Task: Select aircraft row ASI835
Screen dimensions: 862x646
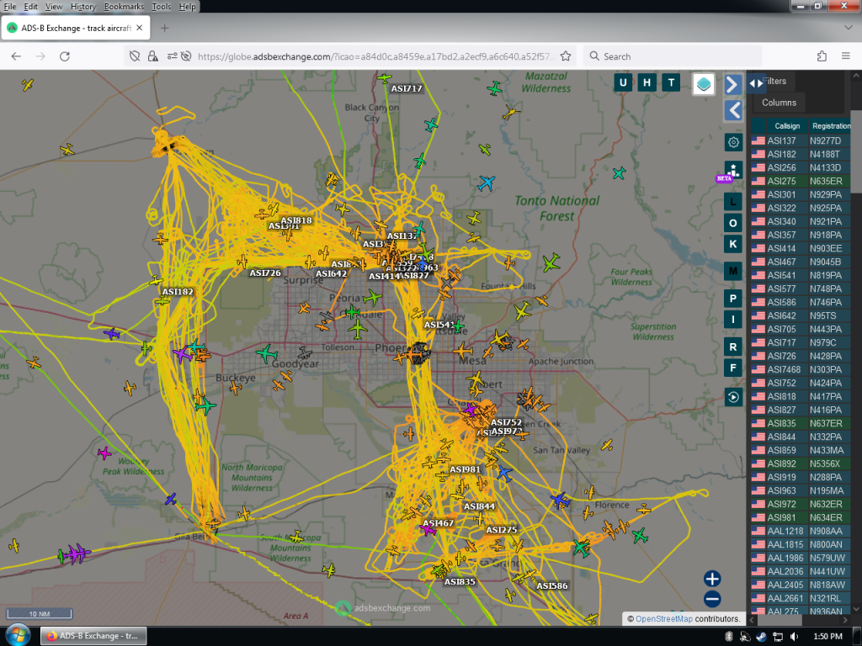Action: click(x=801, y=424)
